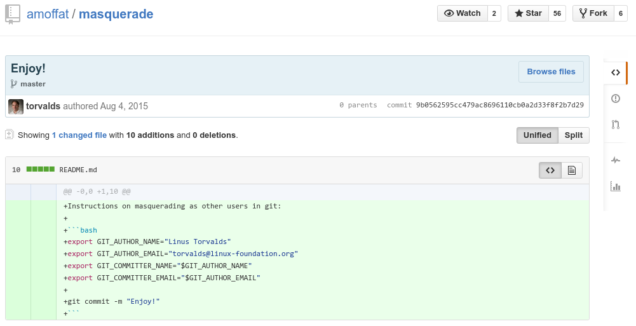The width and height of the screenshot is (636, 326).
Task: Click the commit hash 9b0562595cc479ac
Action: (499, 105)
